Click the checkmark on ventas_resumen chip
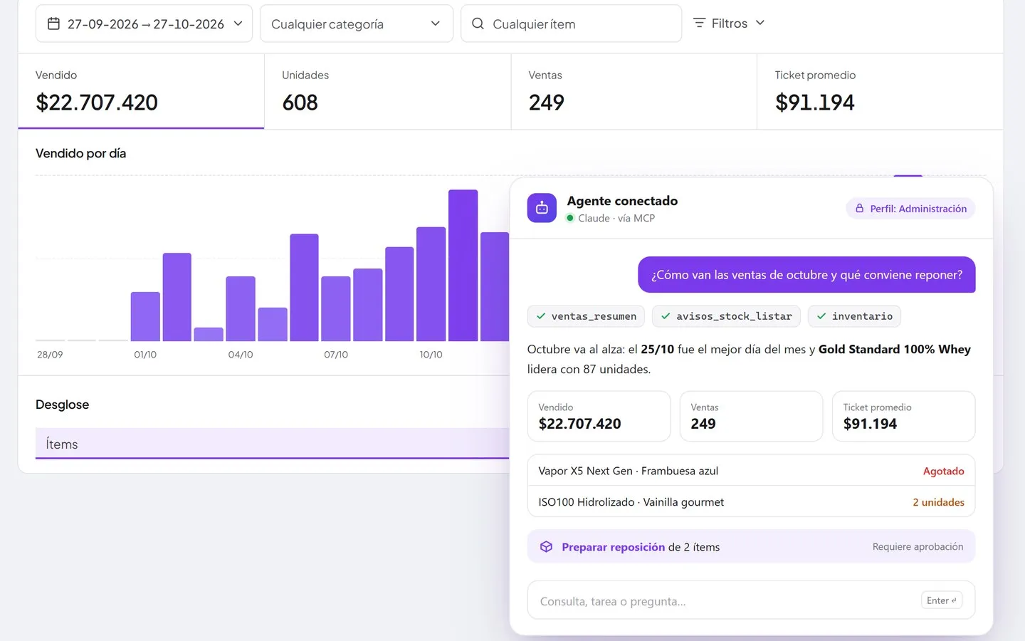Viewport: 1025px width, 641px height. pyautogui.click(x=541, y=316)
